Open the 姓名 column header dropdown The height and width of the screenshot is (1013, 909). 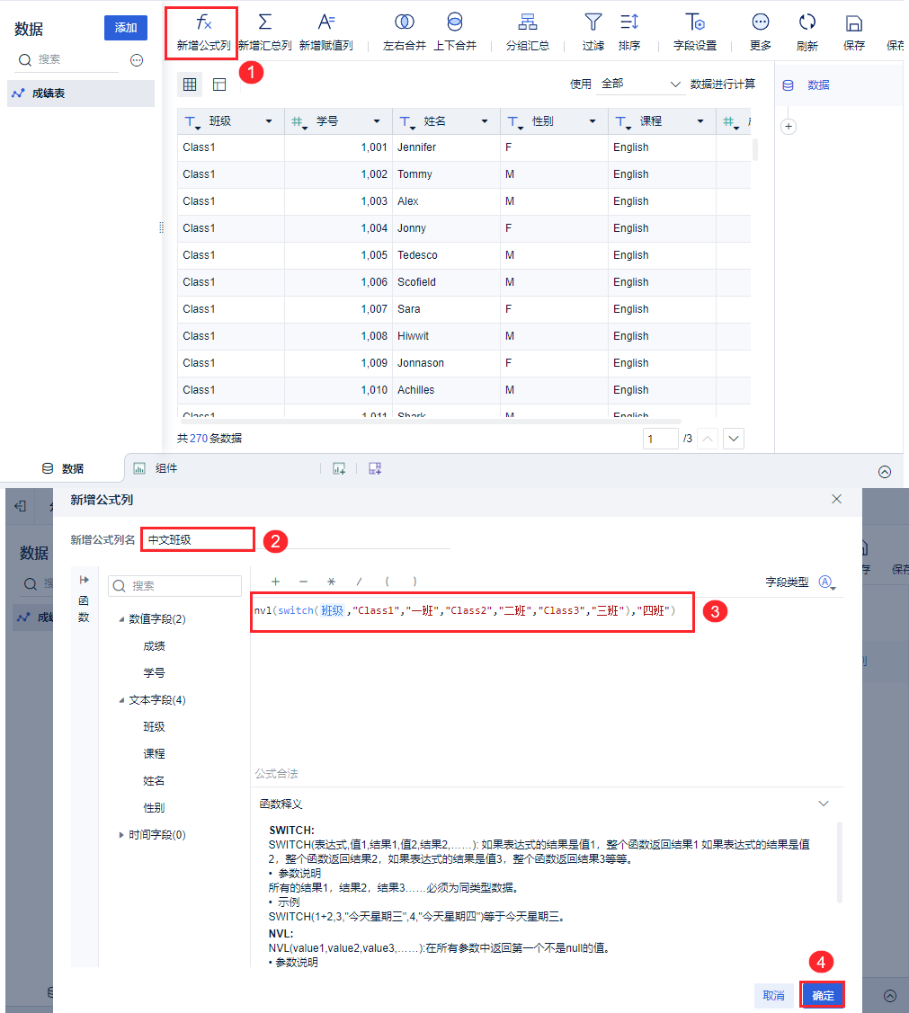point(485,121)
